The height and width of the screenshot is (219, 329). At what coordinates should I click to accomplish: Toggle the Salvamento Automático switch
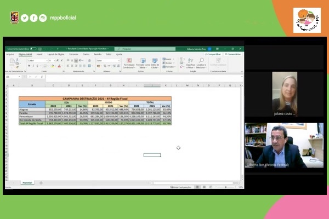point(33,49)
